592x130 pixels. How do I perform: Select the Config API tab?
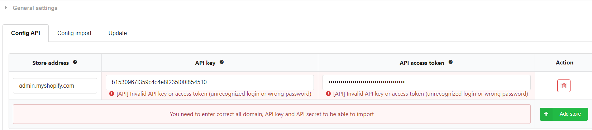point(25,33)
